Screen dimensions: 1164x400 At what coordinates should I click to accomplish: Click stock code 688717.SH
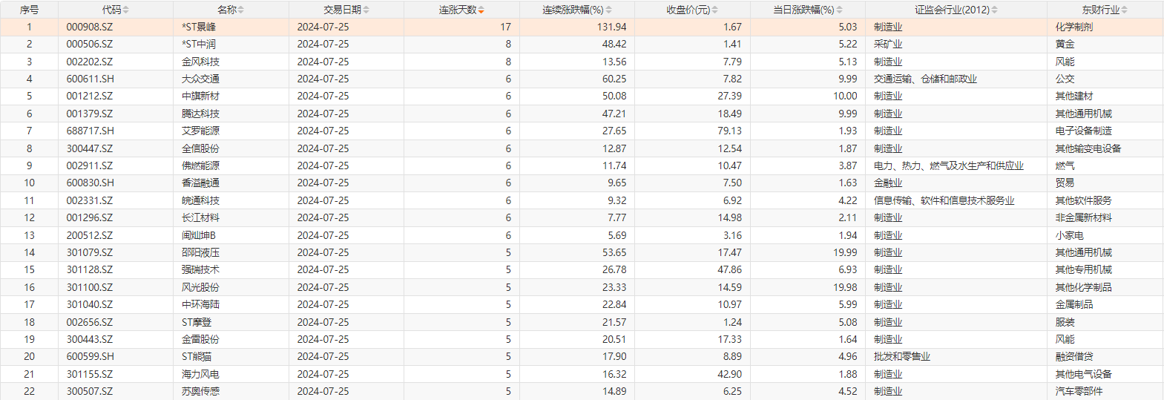point(90,131)
